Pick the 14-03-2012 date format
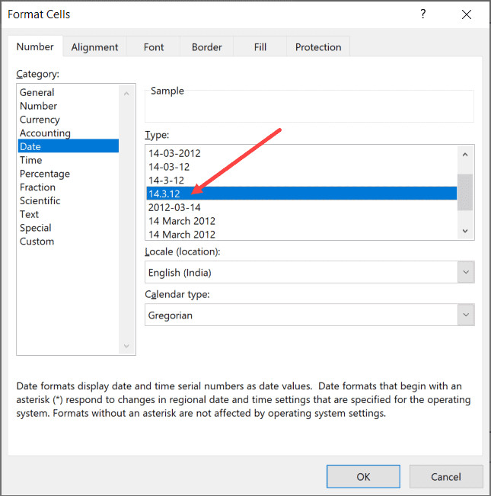Screen dimensions: 491x496 [175, 153]
